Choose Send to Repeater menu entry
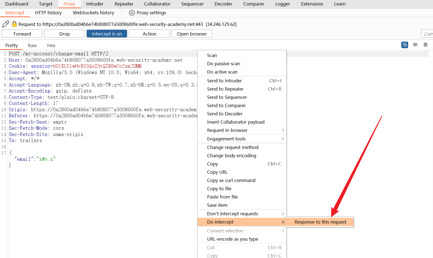433x258 pixels. click(x=225, y=89)
